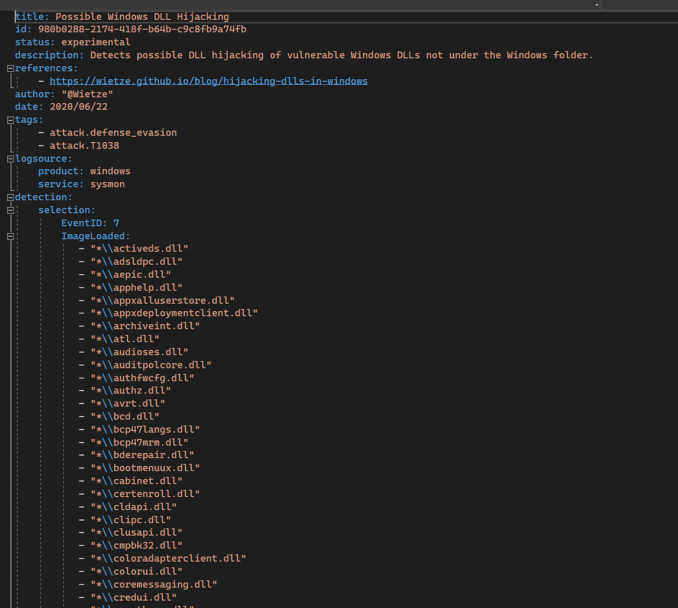Collapse the ImageLoaded list
Screen dimensions: 678x608
point(10,236)
